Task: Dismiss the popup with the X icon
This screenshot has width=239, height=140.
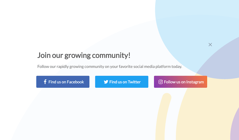Action: click(210, 45)
